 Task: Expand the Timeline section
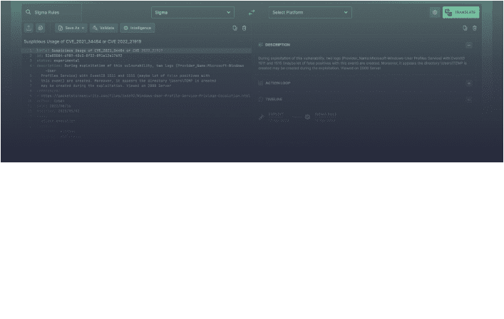click(x=468, y=99)
